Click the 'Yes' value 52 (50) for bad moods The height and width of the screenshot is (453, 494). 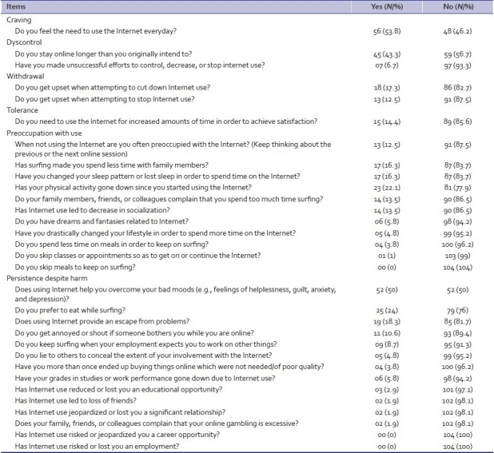(x=387, y=290)
